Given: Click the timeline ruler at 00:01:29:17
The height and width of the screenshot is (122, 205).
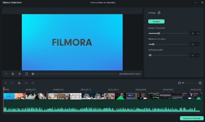Looking at the screenshot, I should point(86,90).
